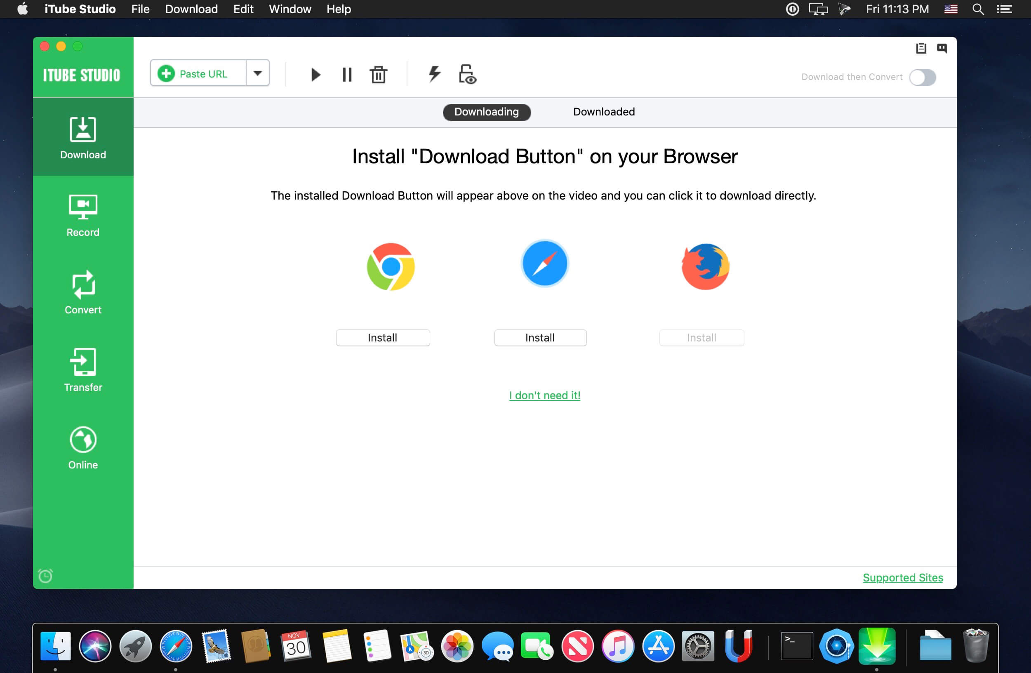This screenshot has width=1031, height=673.
Task: Open the Online video browser panel
Action: [x=83, y=447]
